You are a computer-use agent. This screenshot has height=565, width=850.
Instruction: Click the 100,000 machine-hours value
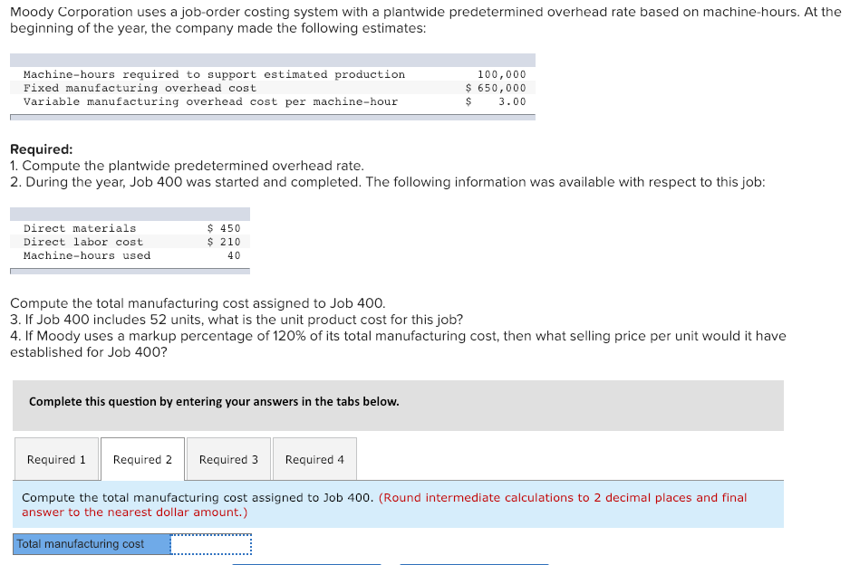tap(501, 74)
